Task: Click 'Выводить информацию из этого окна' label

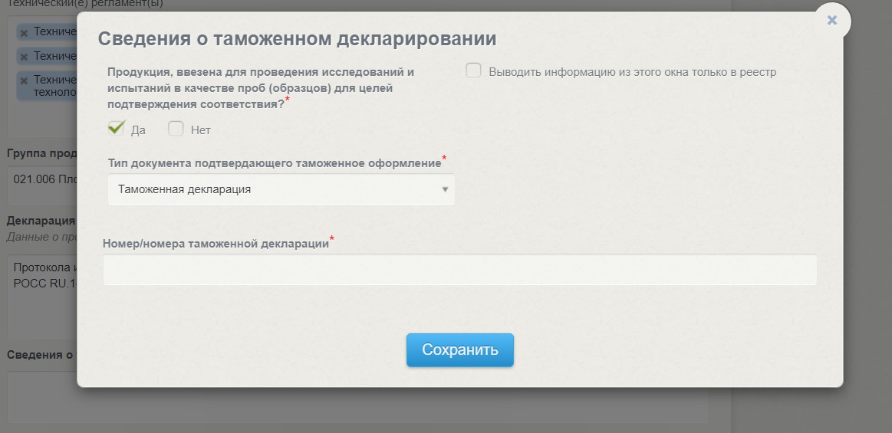Action: 632,72
